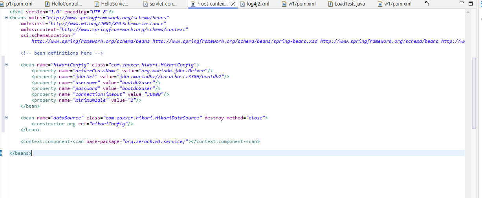Click the base-package org.zerock.w1.service value
Screen dimensions: 482x198
155,141
